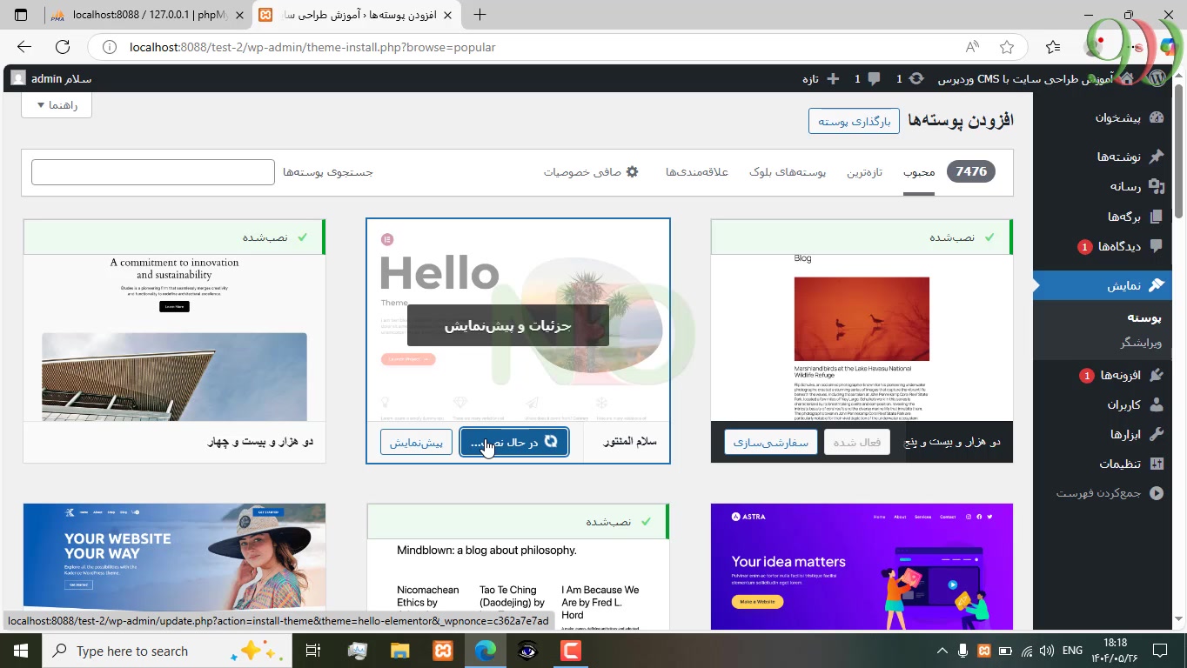
Task: Open a new browser tab
Action: 479,15
